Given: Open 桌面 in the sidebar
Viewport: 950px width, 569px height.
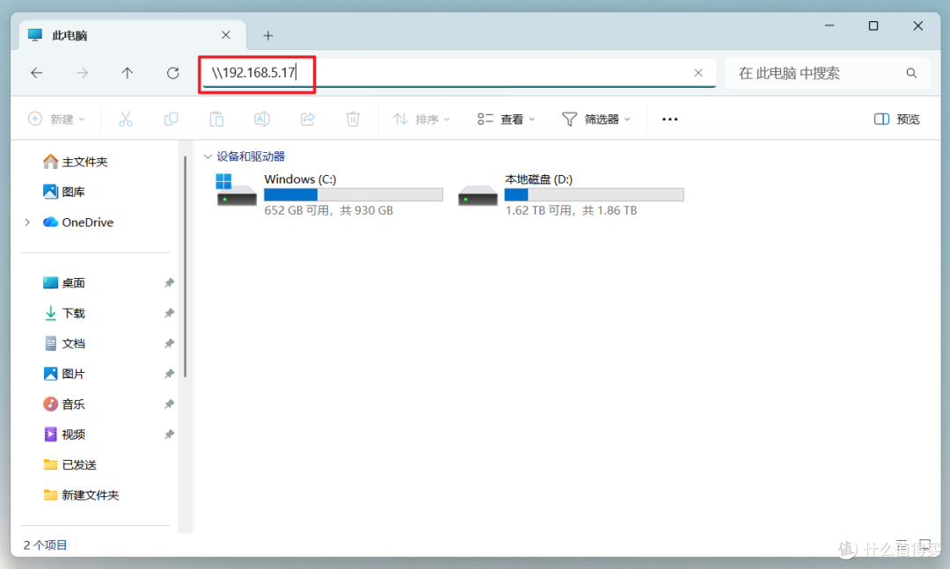Looking at the screenshot, I should point(64,283).
